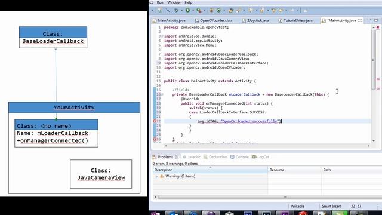This screenshot has height=215, width=382.
Task: Click the JavaCameraView class box in diagram
Action: [101, 174]
